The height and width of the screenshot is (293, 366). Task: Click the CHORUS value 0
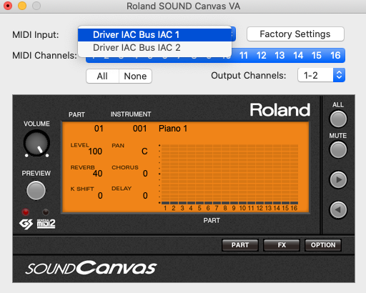145,174
